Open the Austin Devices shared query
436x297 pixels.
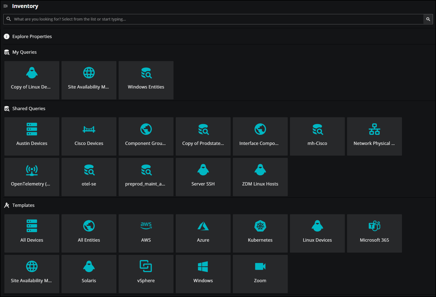coord(32,136)
